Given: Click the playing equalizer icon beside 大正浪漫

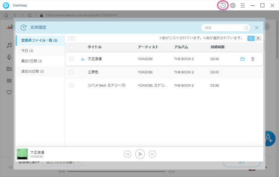Looking at the screenshot, I should pos(83,59).
